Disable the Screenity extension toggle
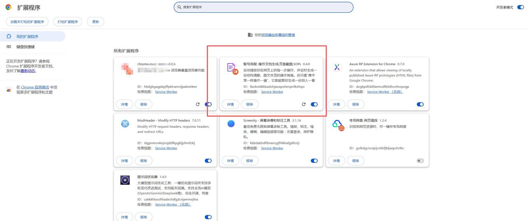Image resolution: width=527 pixels, height=221 pixels. pos(314,161)
